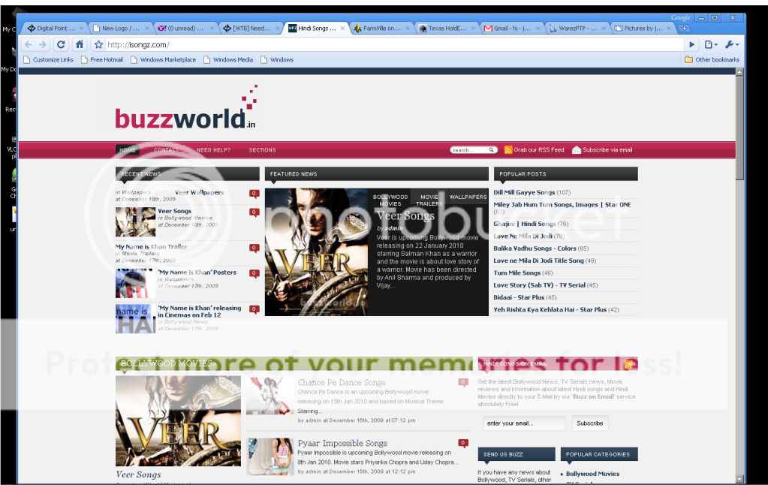Viewport: 768px width, 485px height.
Task: Open the Grab our RSS Feed link
Action: point(539,150)
